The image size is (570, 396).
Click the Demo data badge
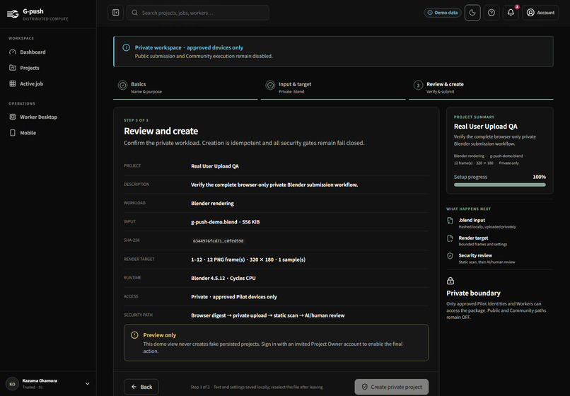click(443, 13)
